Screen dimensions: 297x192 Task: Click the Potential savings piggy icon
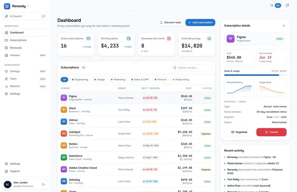[209, 39]
